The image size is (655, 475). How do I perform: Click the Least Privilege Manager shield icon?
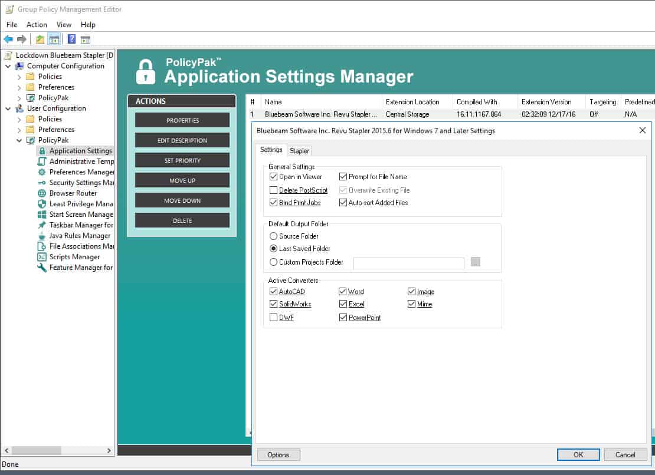click(42, 204)
